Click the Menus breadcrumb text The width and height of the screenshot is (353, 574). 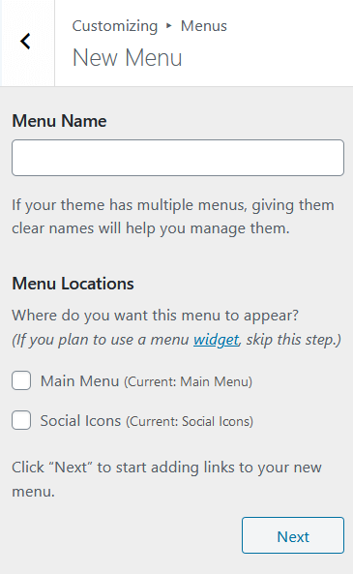pyautogui.click(x=204, y=26)
